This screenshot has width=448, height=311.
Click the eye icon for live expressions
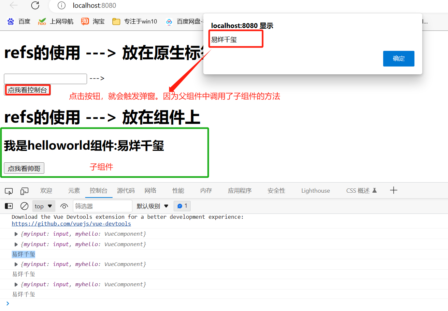click(64, 206)
